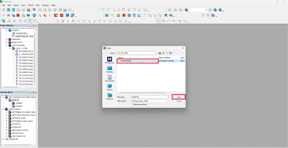Viewport: 288px width, 148px height.
Task: Click the blue calculator toolbar icon
Action: 134,15
